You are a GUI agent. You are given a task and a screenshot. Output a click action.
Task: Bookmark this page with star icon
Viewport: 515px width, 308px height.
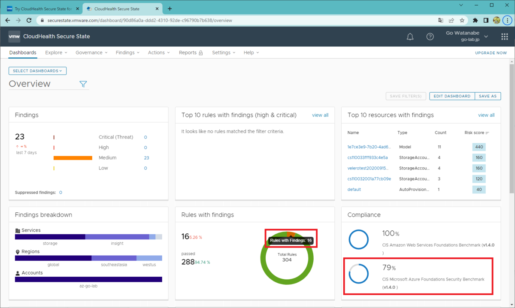[462, 20]
